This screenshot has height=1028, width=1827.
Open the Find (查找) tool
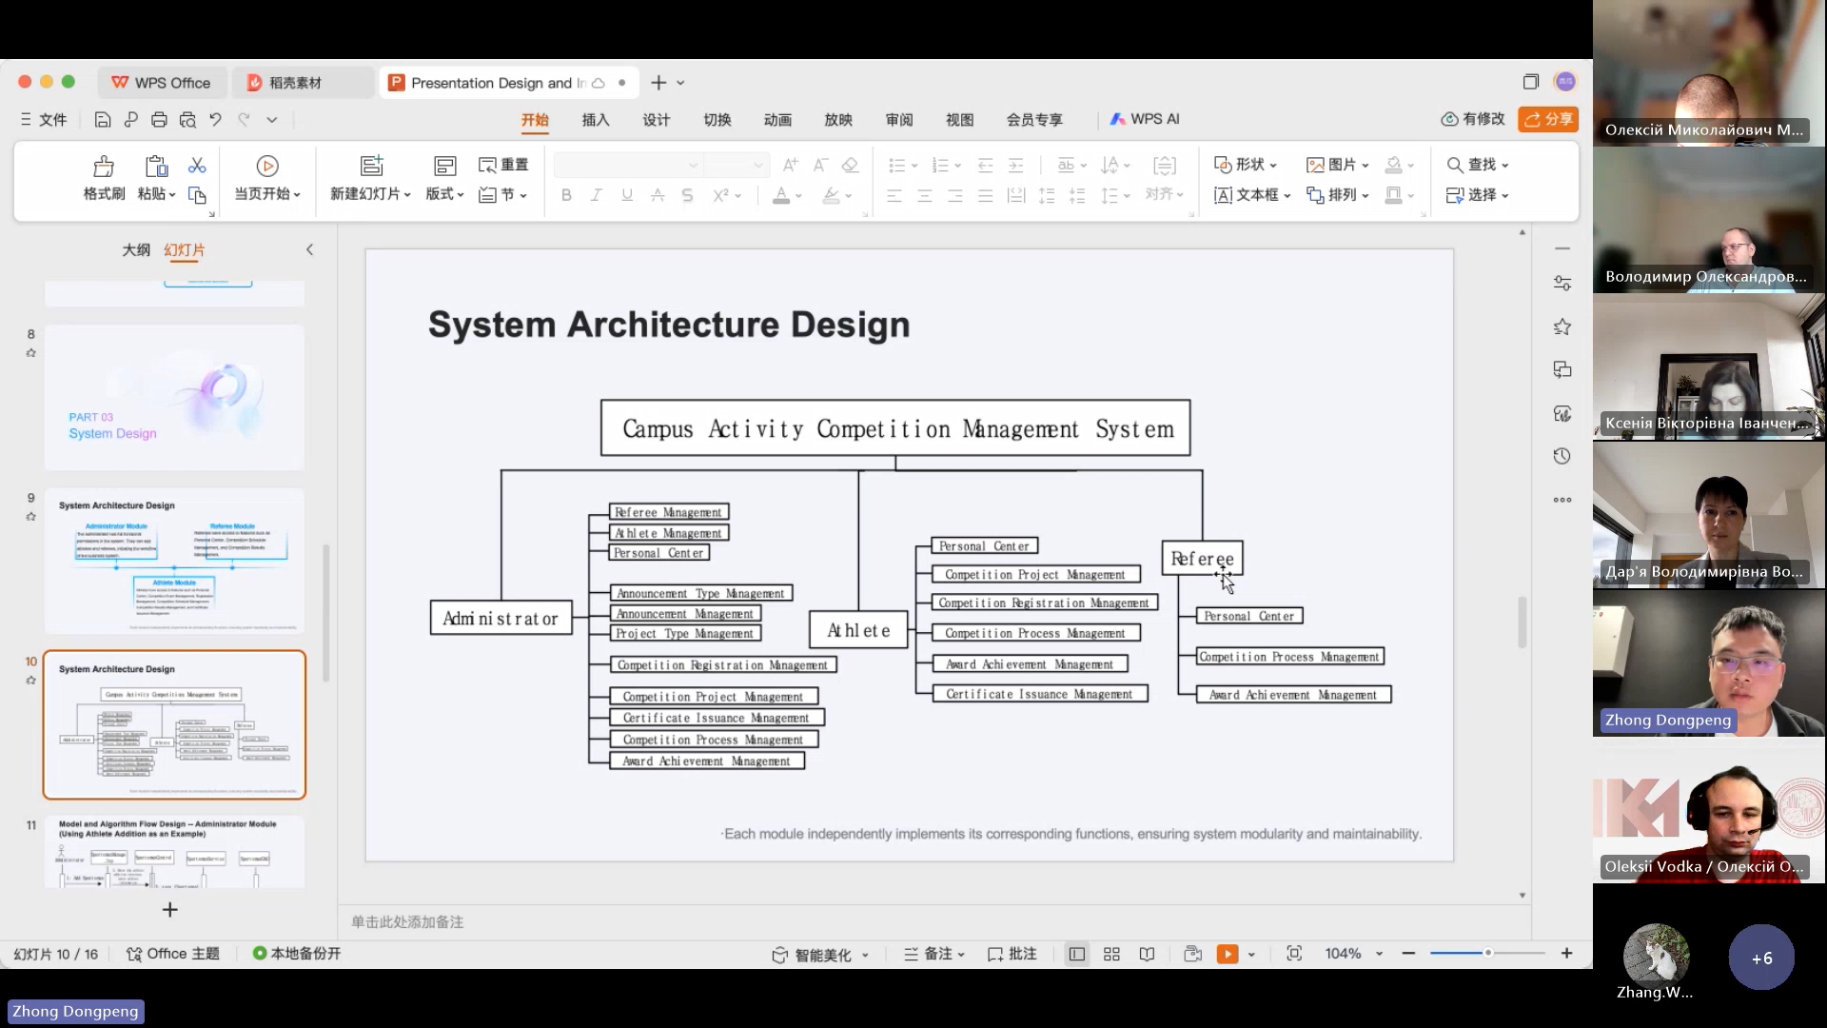(1476, 165)
